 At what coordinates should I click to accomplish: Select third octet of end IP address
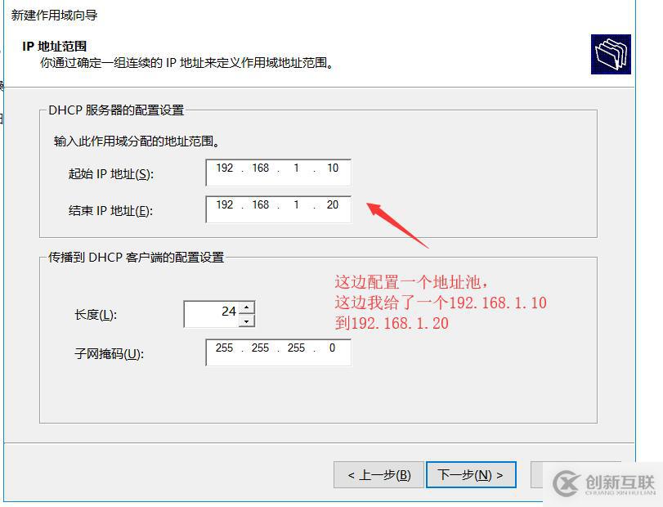(x=297, y=205)
